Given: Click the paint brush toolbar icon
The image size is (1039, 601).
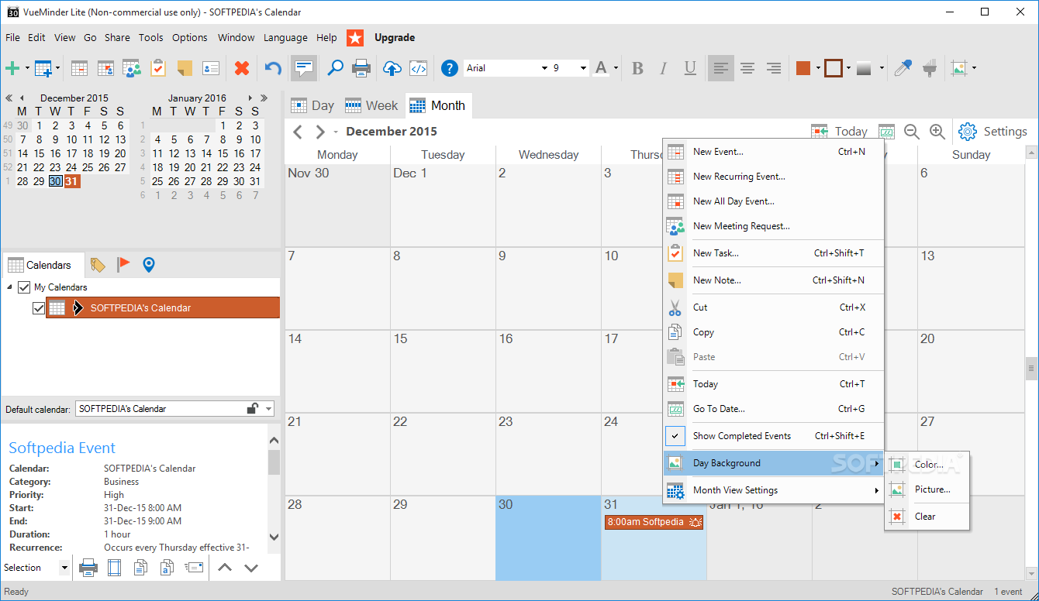Looking at the screenshot, I should click(930, 68).
